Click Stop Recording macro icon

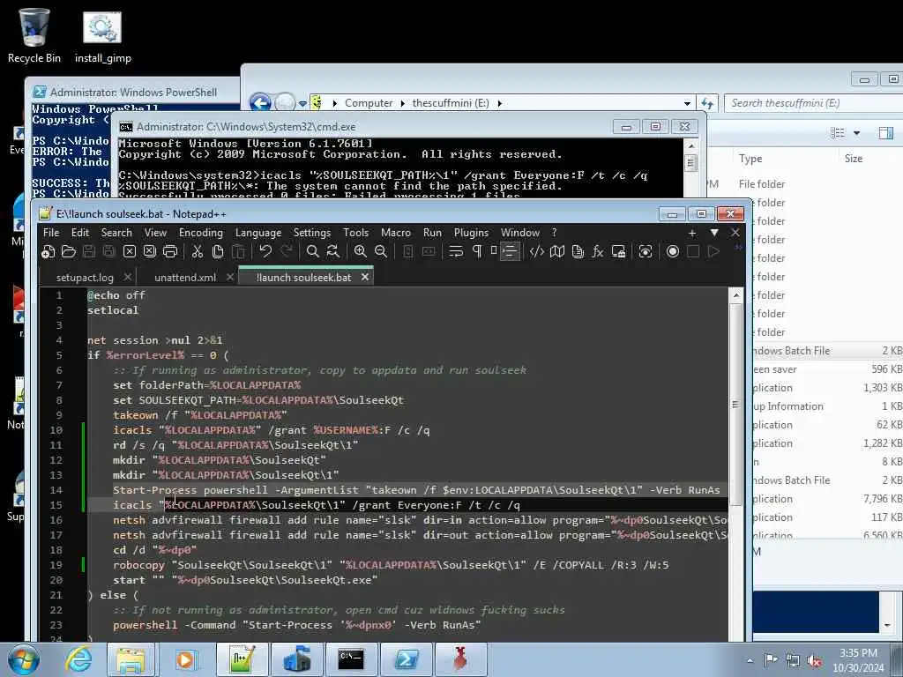(693, 251)
